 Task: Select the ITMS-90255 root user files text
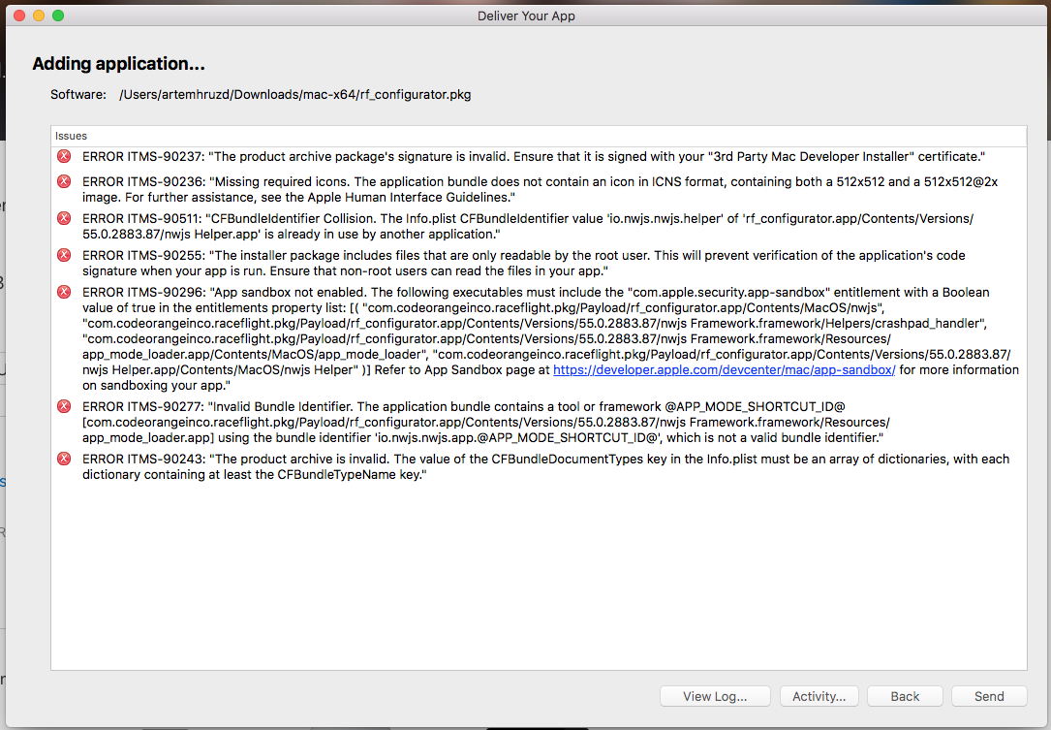[524, 263]
